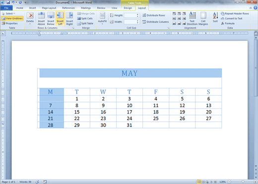Click the Delete table icon
The height and width of the screenshot is (184, 258).
pyautogui.click(x=30, y=15)
